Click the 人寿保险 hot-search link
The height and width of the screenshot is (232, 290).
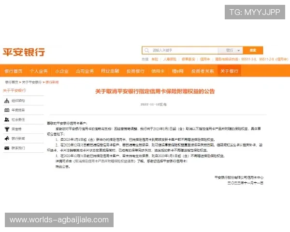tap(170, 59)
